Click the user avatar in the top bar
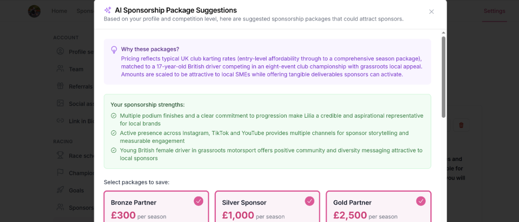The height and width of the screenshot is (222, 519). click(x=34, y=11)
